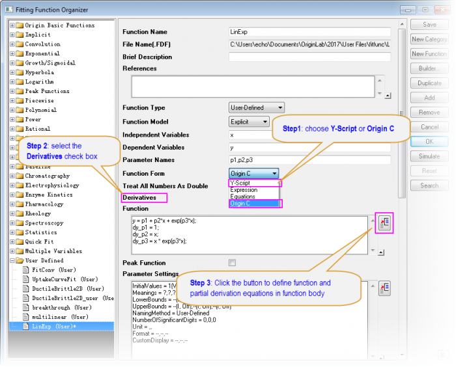Expand the Origin Basic Functions tree node
This screenshot has height=367, width=456.
12,25
